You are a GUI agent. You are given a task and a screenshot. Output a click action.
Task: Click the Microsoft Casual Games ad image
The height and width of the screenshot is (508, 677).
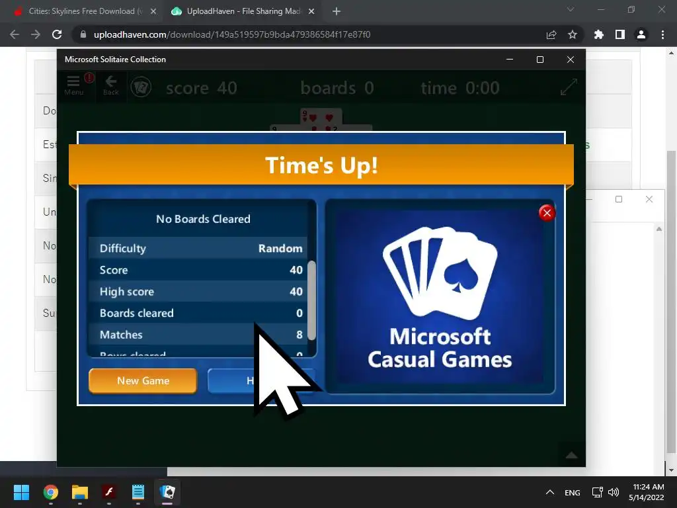[440, 297]
